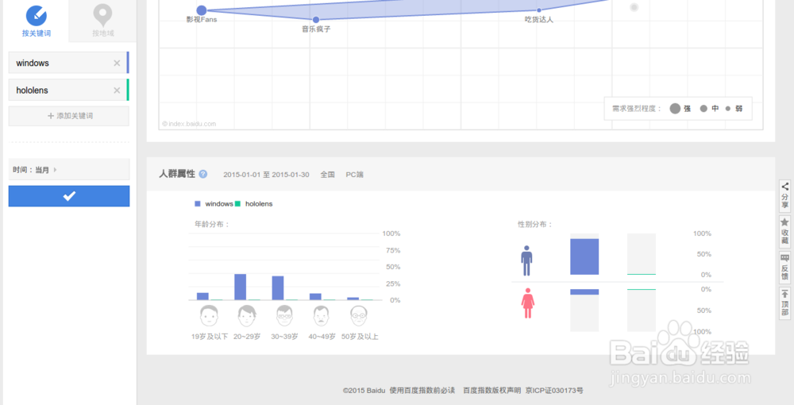The width and height of the screenshot is (794, 405).
Task: Click the 强 intensity legend dot
Action: pyautogui.click(x=675, y=108)
